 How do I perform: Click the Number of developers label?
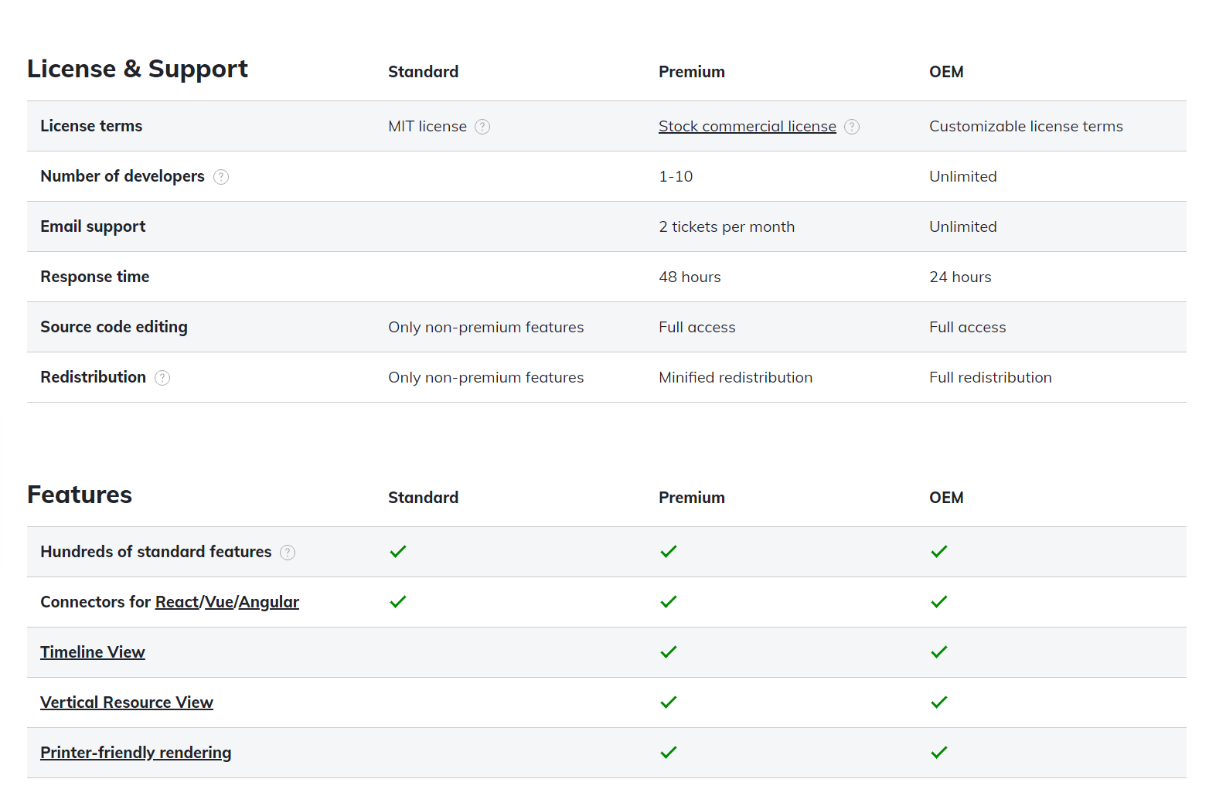click(122, 176)
